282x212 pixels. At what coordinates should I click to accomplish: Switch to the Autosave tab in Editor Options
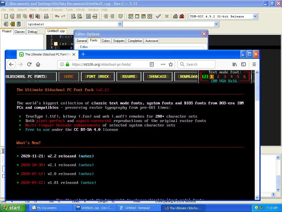(151, 41)
